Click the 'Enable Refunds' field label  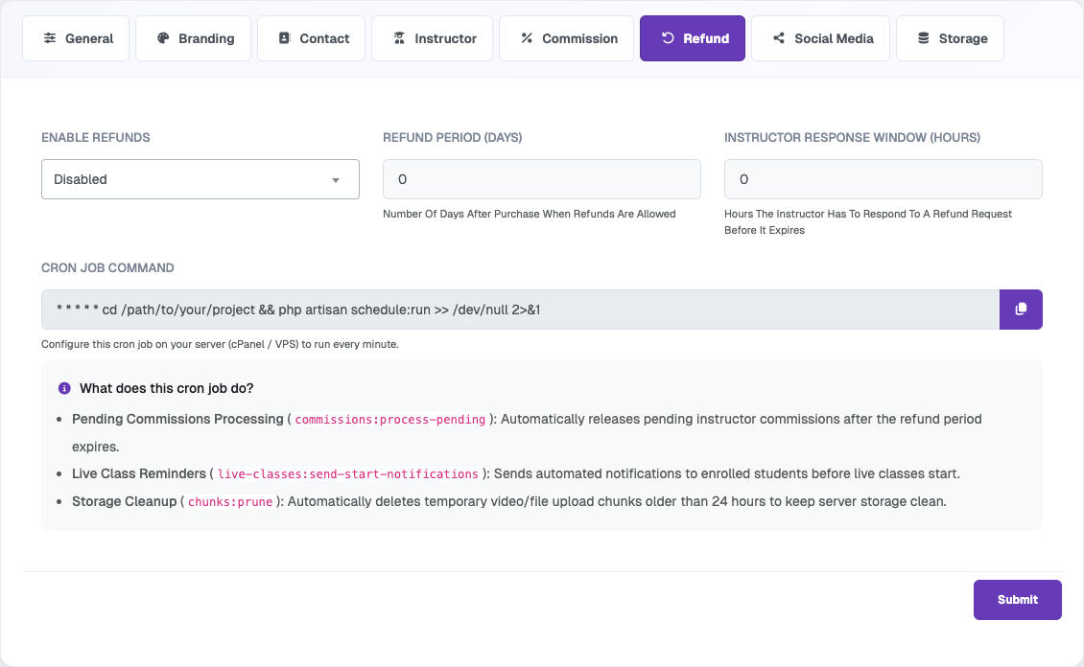point(95,137)
